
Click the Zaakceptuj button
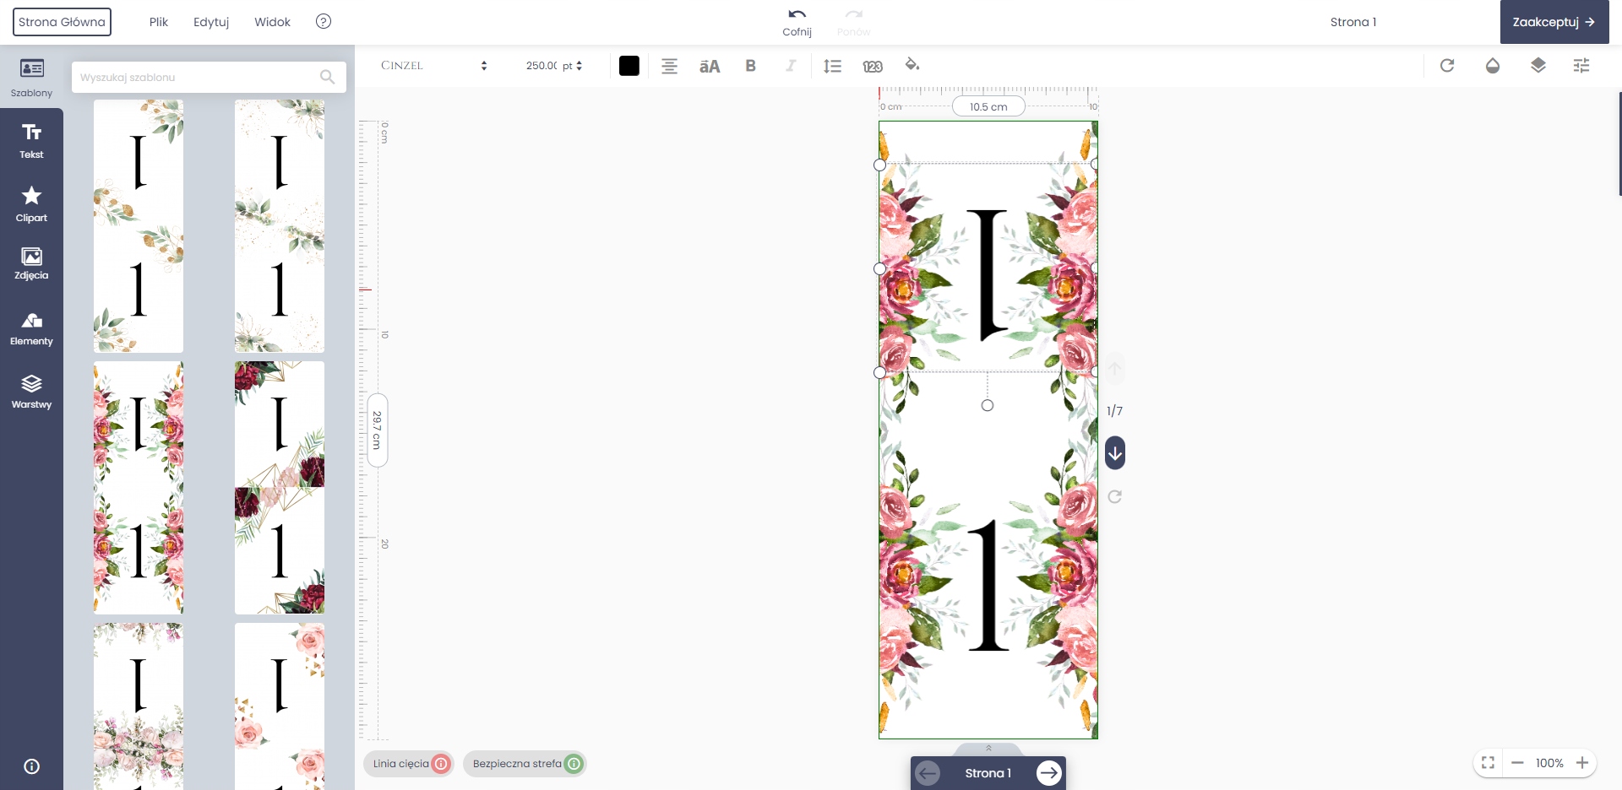1554,22
